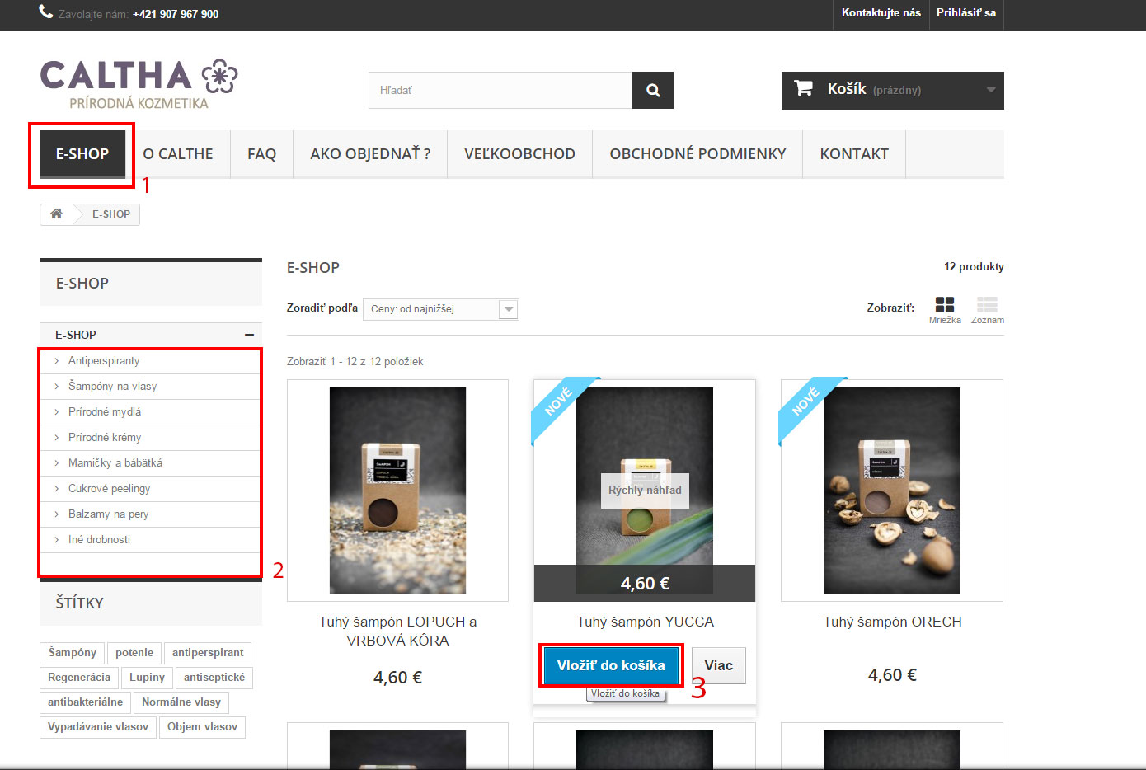This screenshot has width=1146, height=770.
Task: Click the Vložiť do košíka button
Action: click(x=611, y=665)
